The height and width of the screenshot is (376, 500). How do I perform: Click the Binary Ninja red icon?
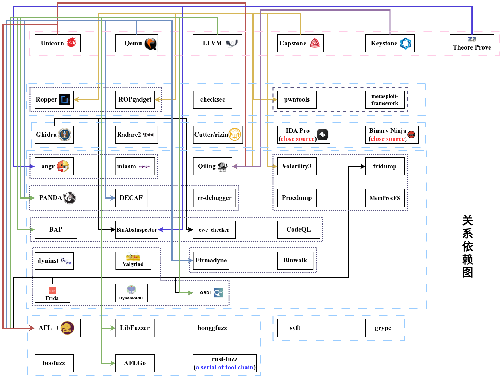tap(411, 135)
